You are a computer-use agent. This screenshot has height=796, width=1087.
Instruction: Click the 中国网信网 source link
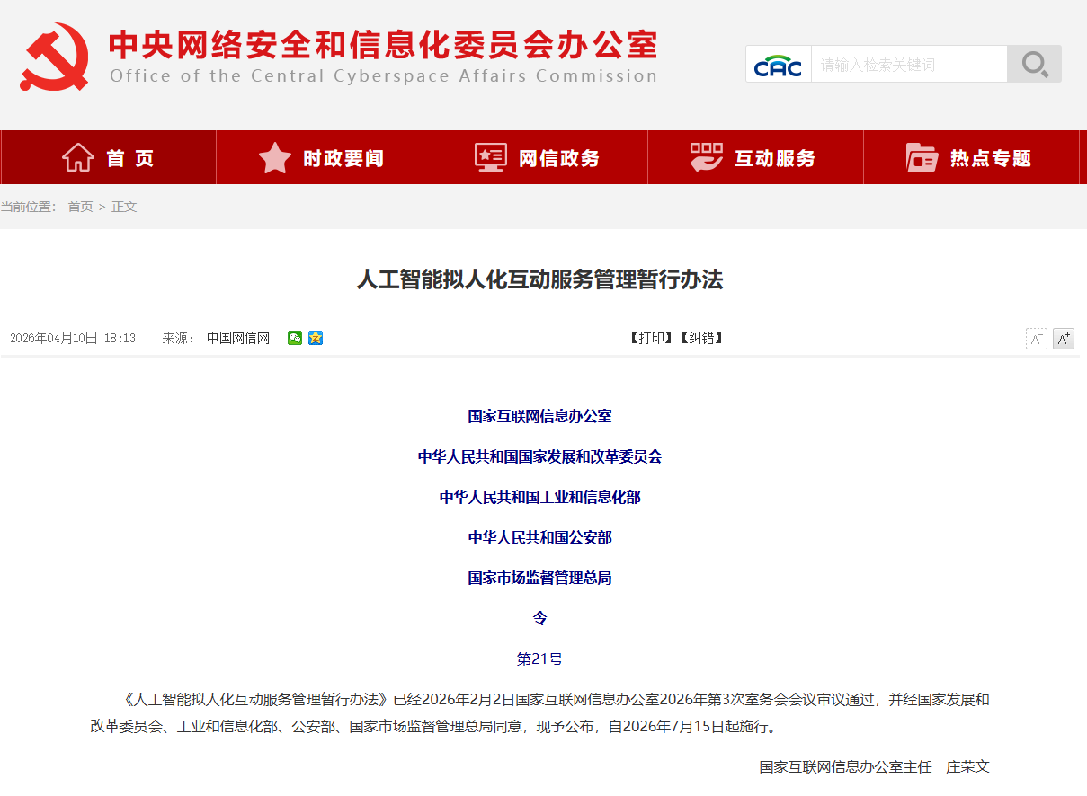coord(238,338)
